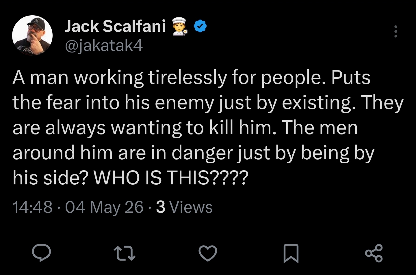Visit the Jack Scalfani display name link
The image size is (416, 275).
tap(115, 26)
